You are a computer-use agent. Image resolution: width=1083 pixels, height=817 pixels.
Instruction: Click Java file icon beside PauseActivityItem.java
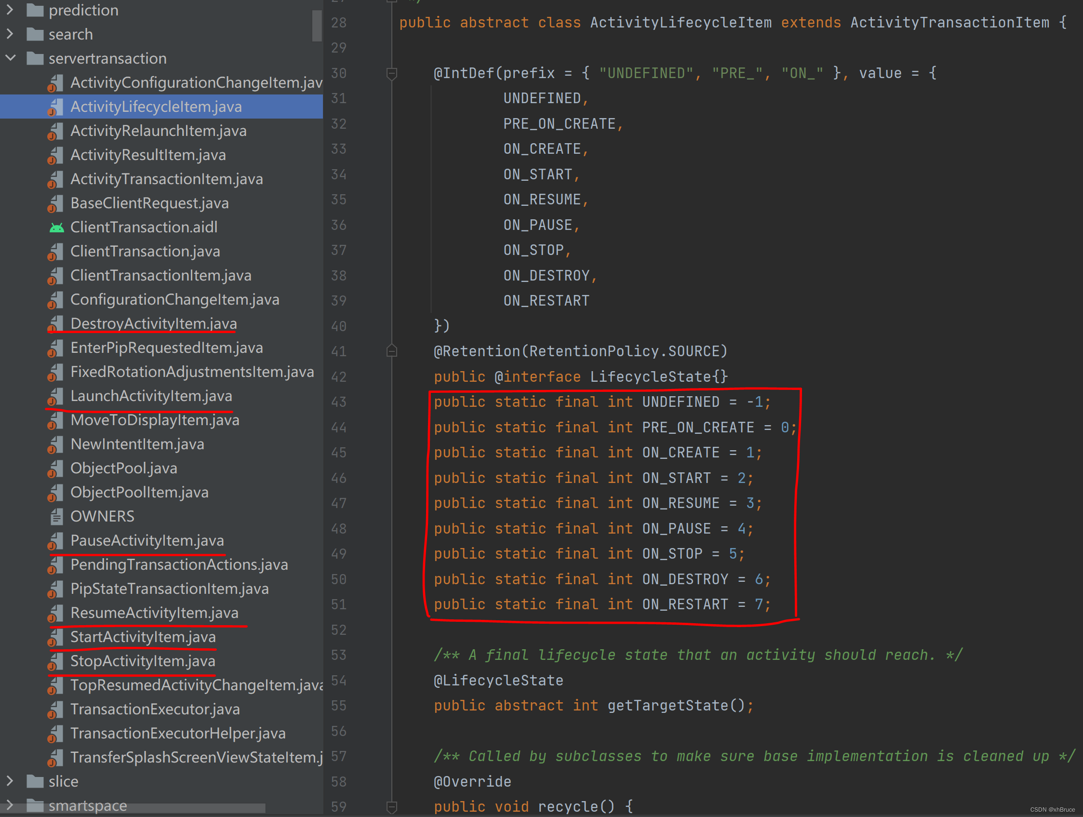pos(56,541)
